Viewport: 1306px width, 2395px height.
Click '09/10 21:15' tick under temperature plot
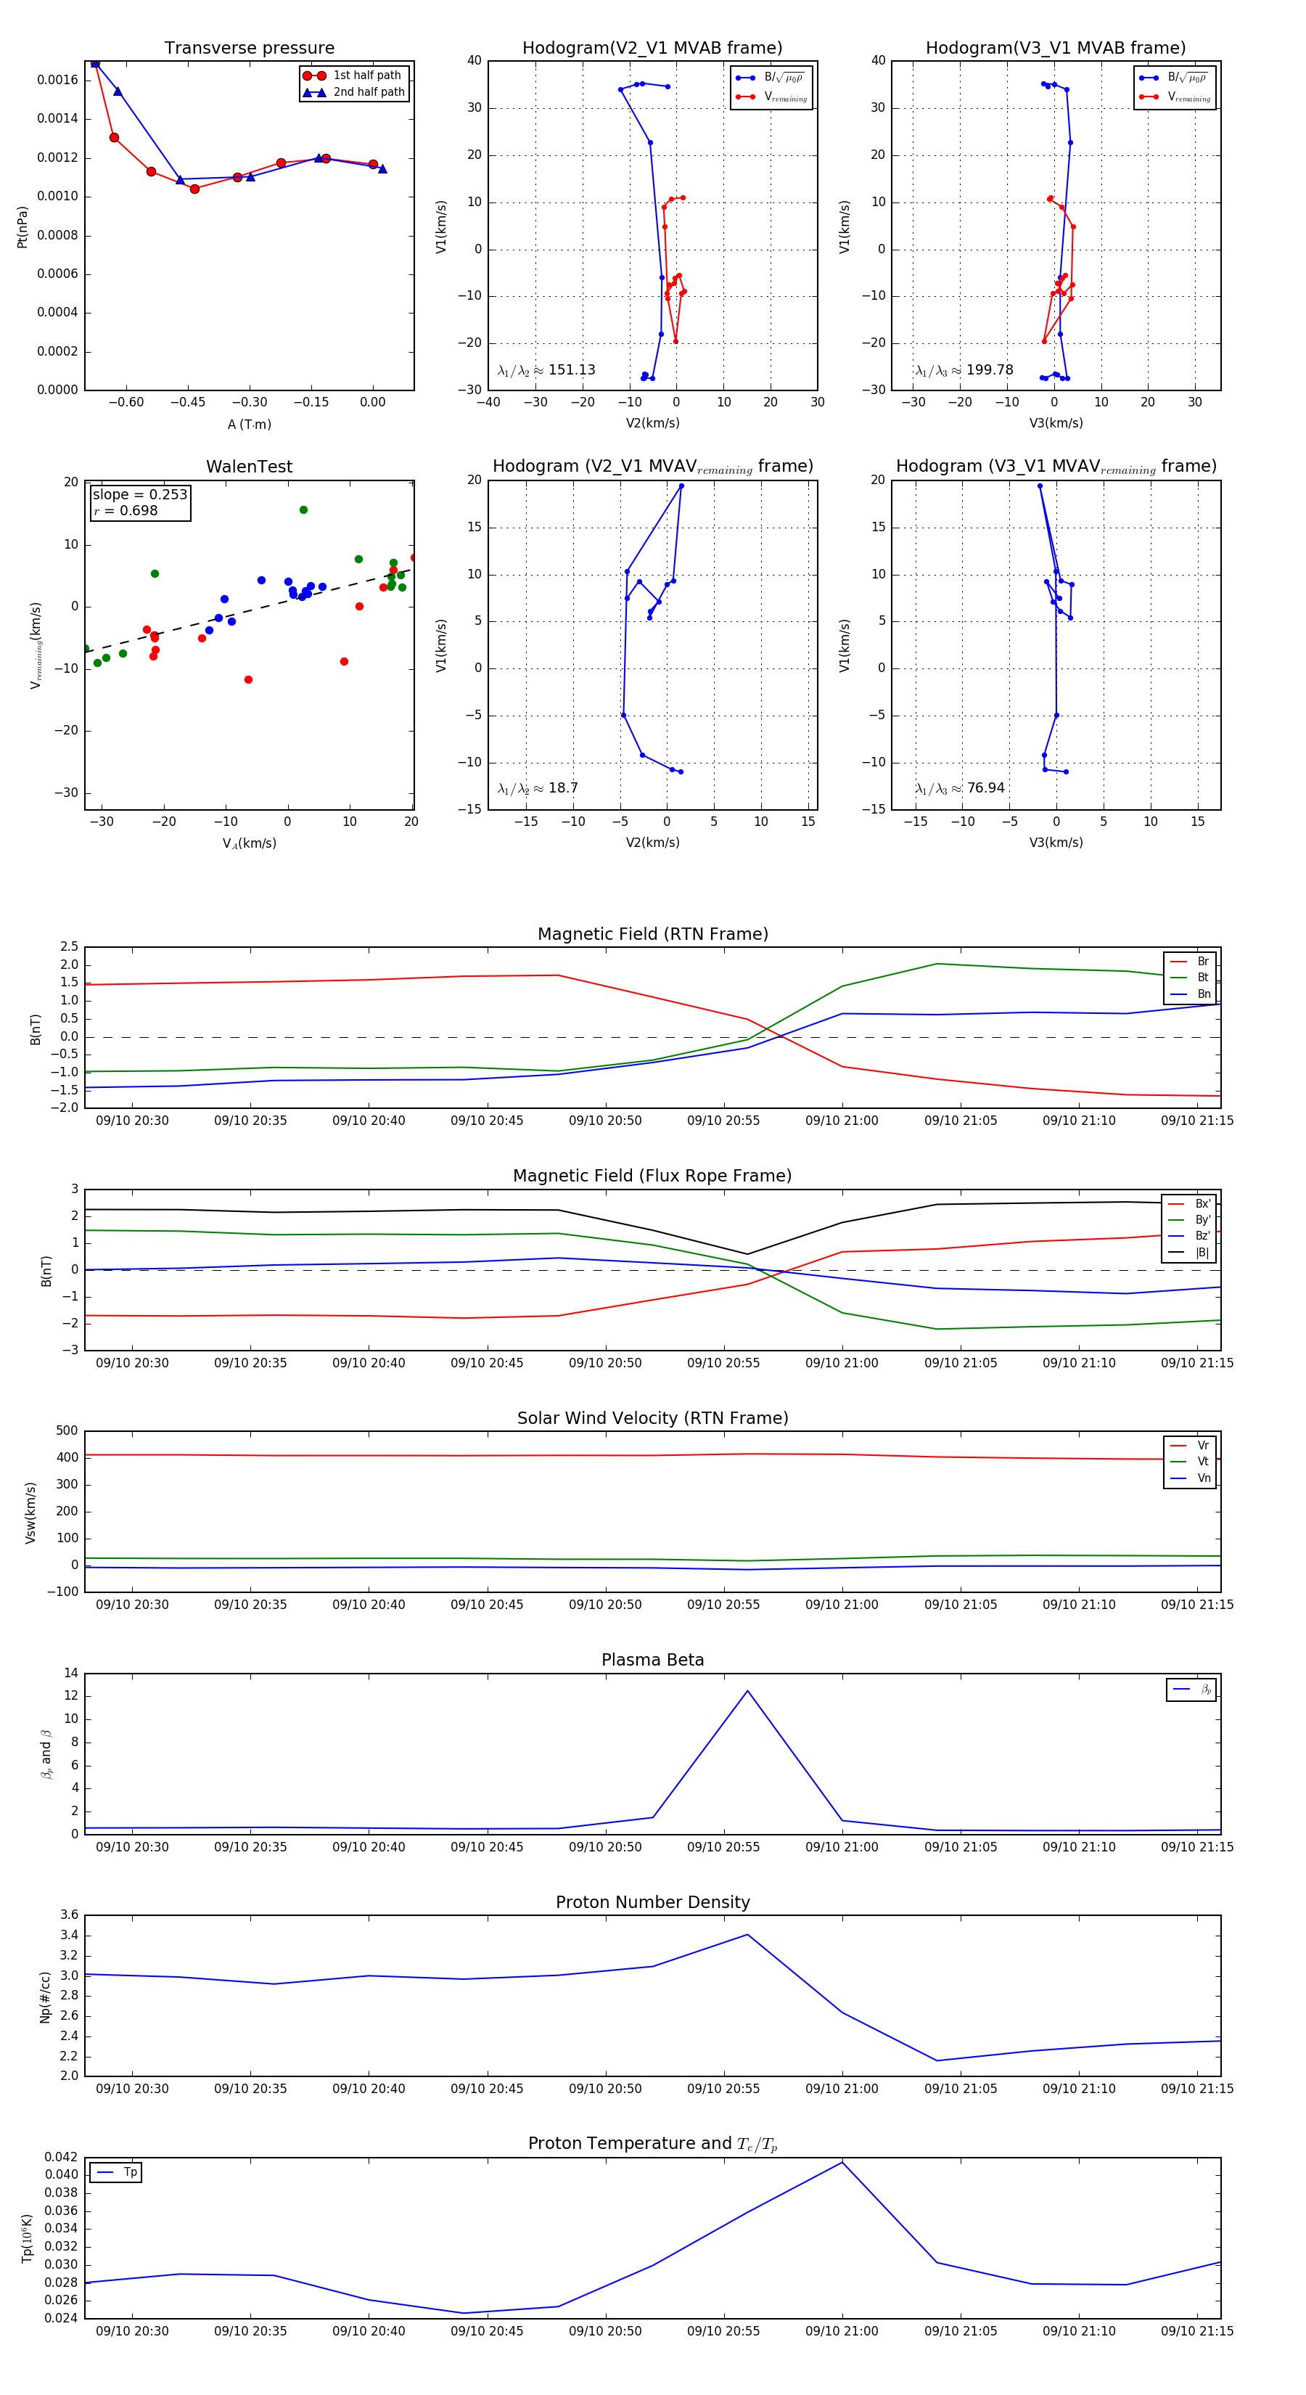[x=1197, y=2331]
